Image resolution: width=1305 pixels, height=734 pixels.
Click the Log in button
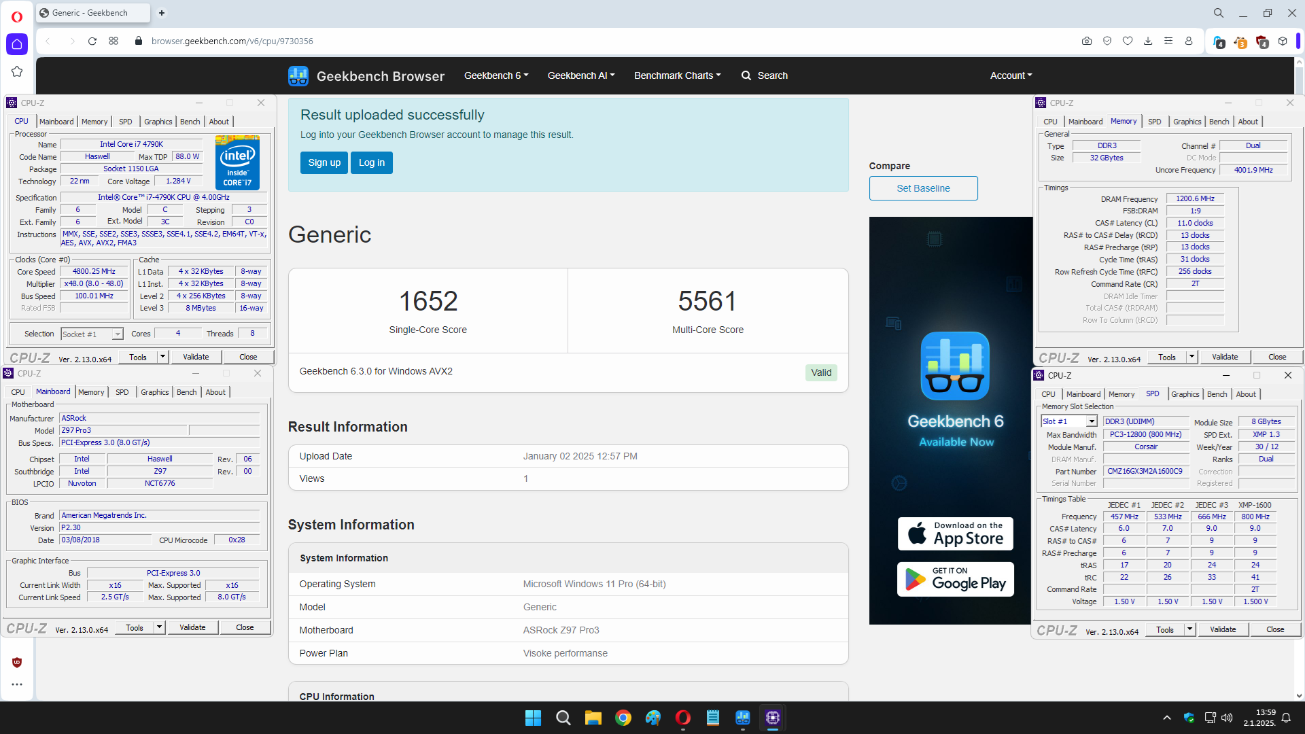tap(372, 162)
